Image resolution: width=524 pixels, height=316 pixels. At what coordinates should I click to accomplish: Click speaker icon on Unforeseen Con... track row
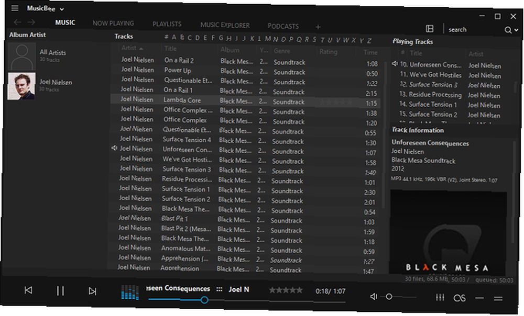(x=114, y=148)
